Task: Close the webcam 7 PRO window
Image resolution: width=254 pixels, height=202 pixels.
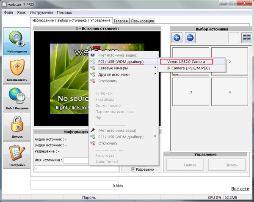Action: pyautogui.click(x=245, y=3)
